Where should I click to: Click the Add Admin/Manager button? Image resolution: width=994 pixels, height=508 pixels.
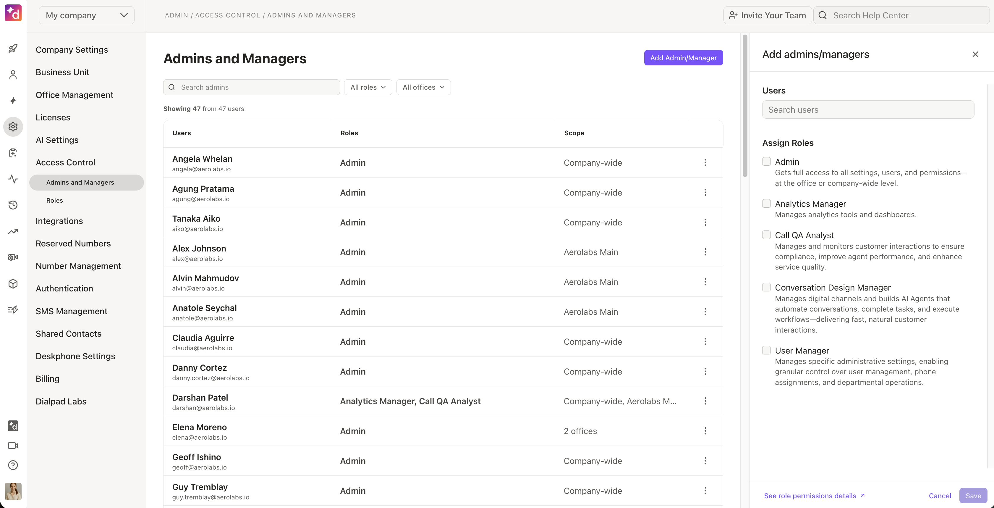point(683,58)
